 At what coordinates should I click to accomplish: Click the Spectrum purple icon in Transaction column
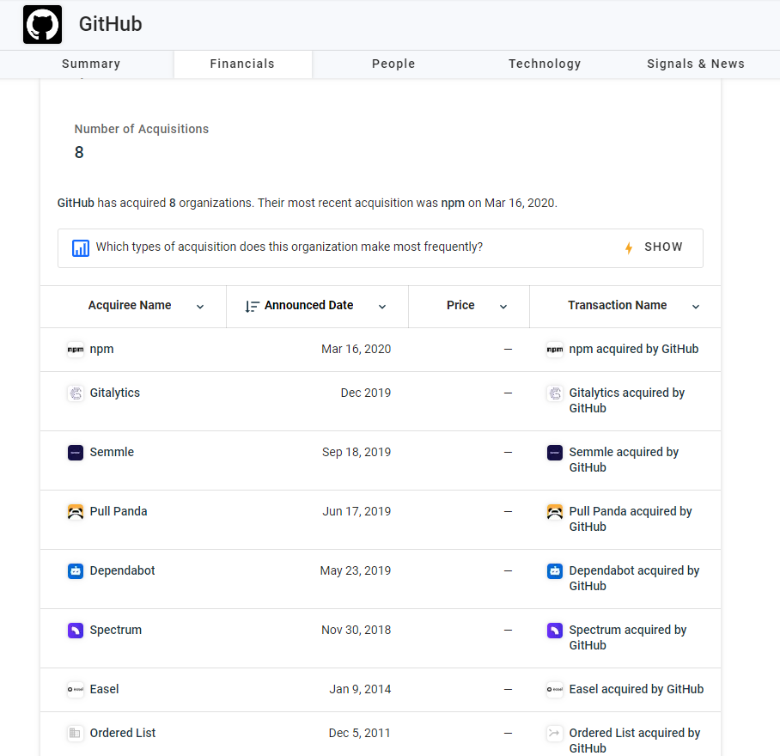[x=555, y=631]
